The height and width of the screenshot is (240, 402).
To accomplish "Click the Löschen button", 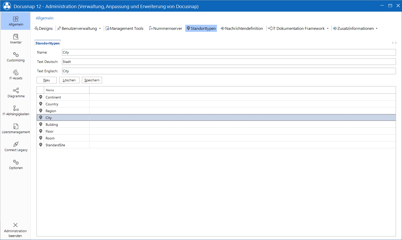I will (x=69, y=80).
